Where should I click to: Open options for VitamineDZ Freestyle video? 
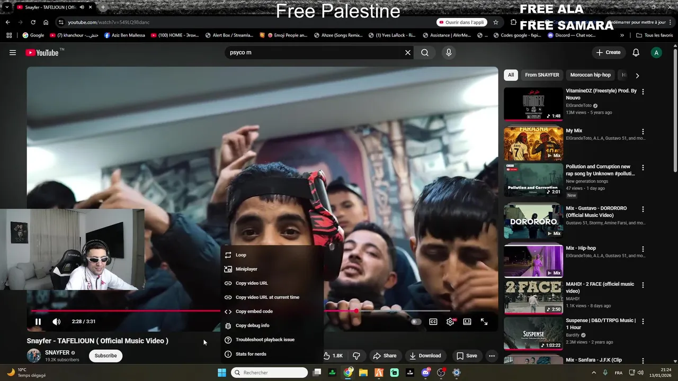643,92
